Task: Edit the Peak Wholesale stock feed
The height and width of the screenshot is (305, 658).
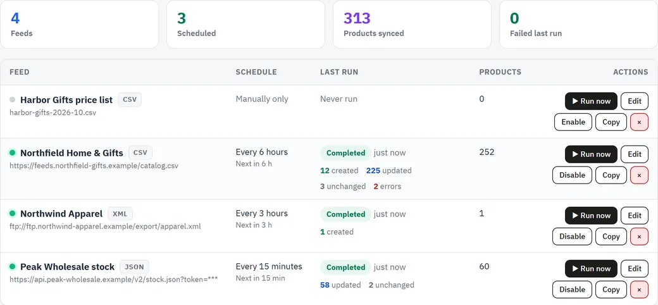Action: click(x=635, y=269)
